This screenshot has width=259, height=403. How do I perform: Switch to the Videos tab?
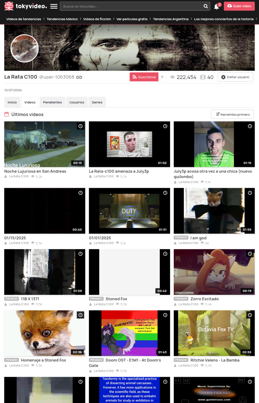(30, 102)
